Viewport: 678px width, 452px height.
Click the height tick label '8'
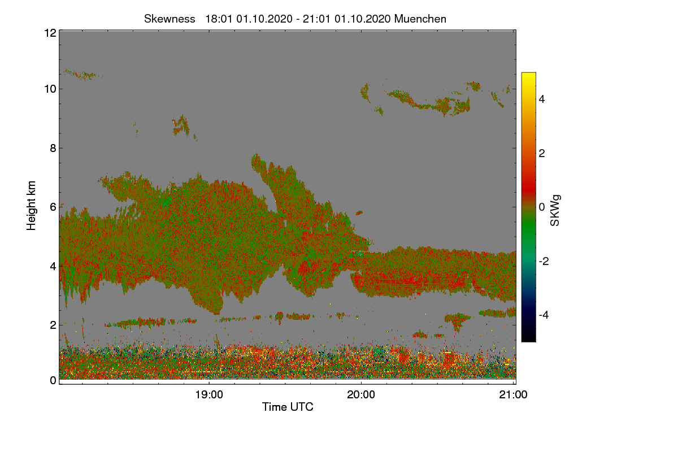(53, 148)
